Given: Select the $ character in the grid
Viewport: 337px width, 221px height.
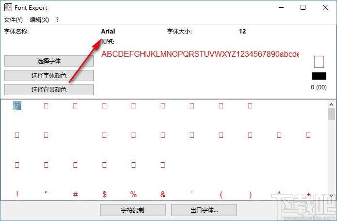Looking at the screenshot, I should click(104, 194).
